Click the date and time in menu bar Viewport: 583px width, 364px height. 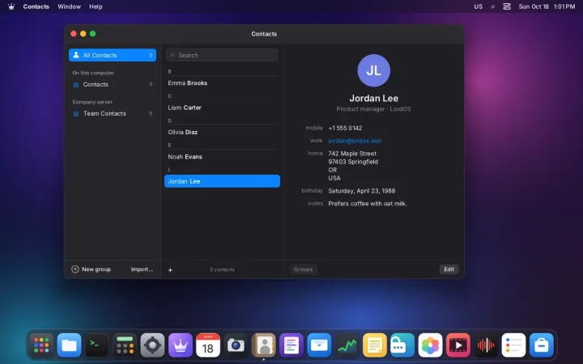coord(547,6)
